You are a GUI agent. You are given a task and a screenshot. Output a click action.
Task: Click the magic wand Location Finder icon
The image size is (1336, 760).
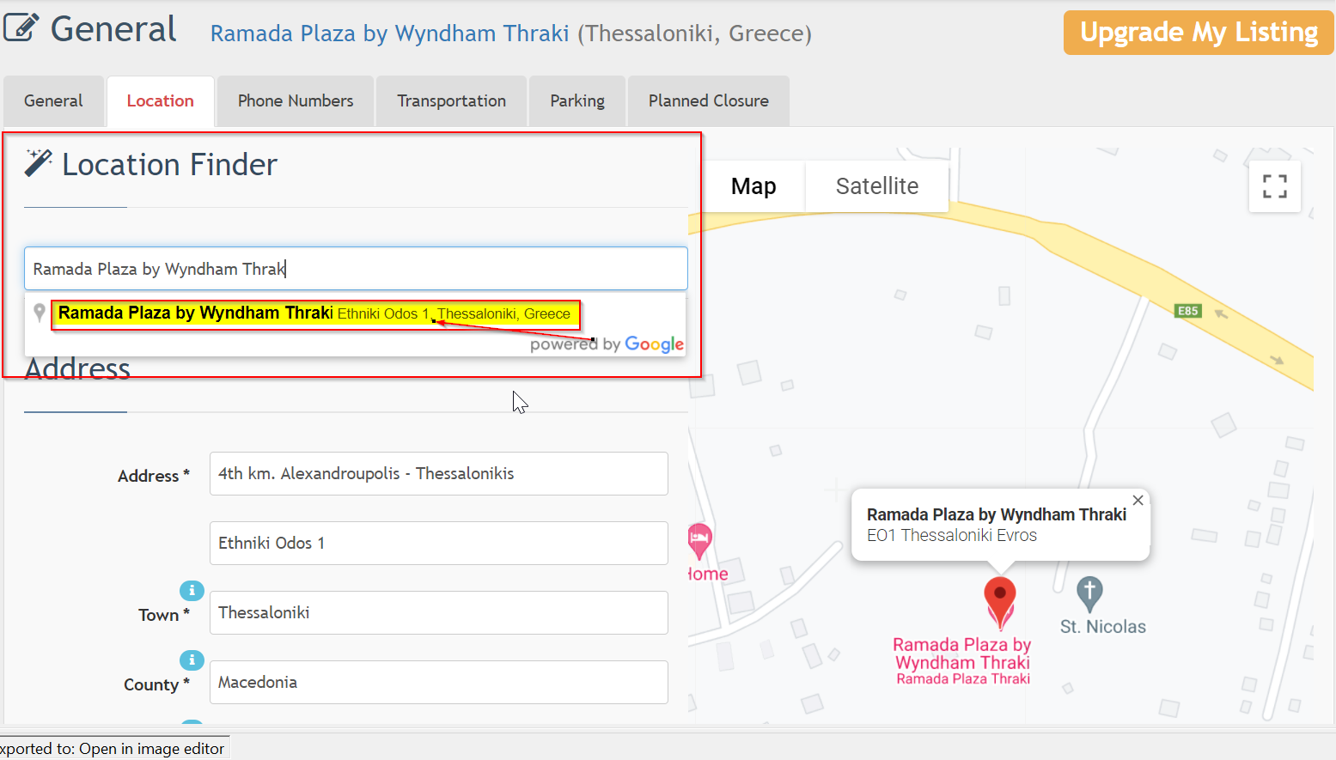click(38, 161)
